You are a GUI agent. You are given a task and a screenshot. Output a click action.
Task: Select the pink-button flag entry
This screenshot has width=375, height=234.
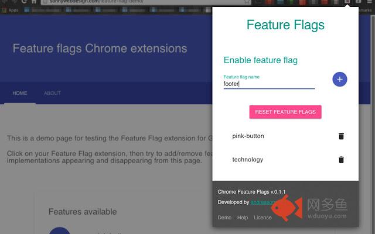[x=248, y=136]
